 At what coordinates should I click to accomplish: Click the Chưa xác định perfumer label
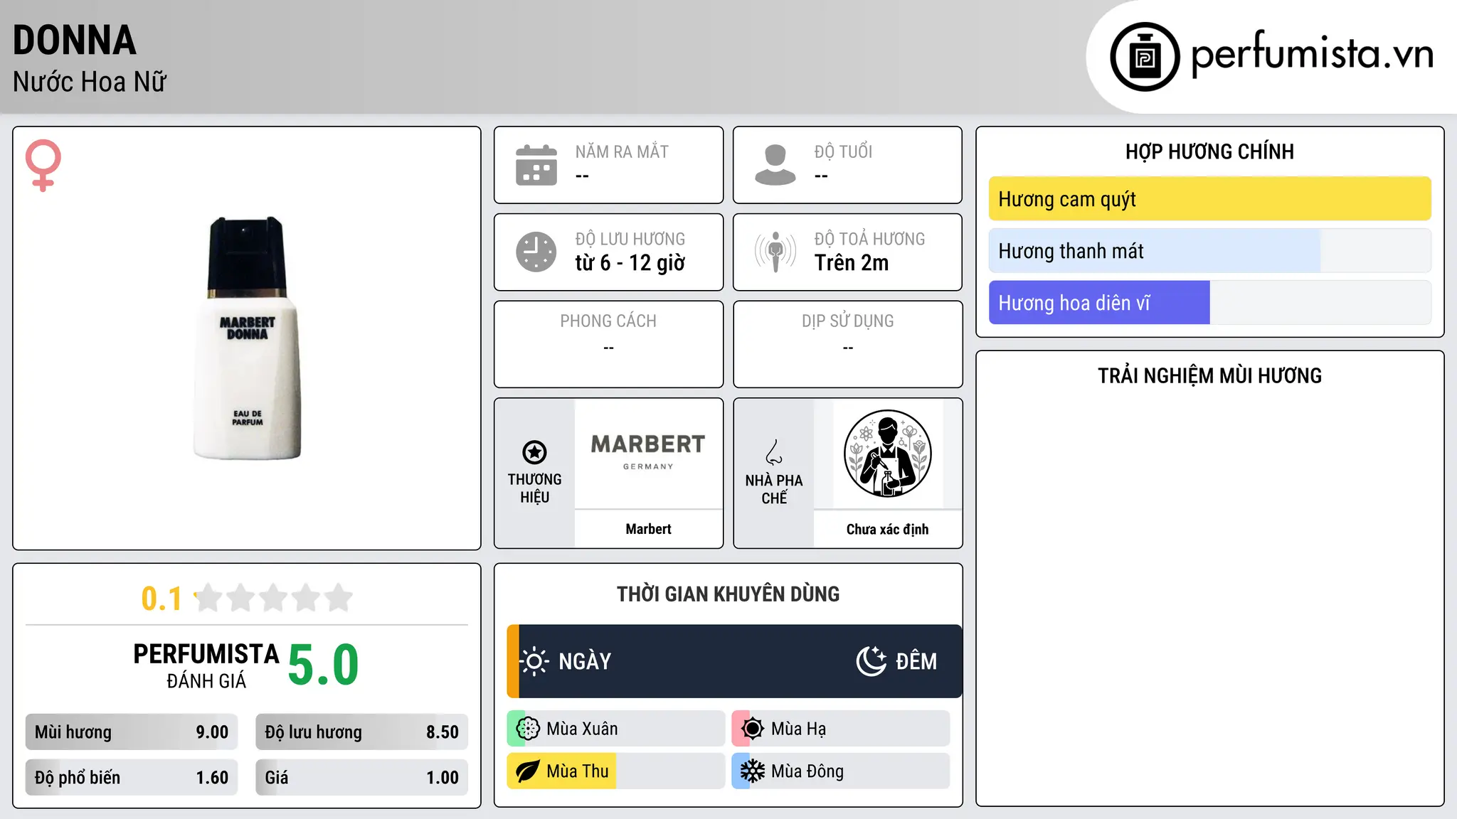pyautogui.click(x=887, y=529)
